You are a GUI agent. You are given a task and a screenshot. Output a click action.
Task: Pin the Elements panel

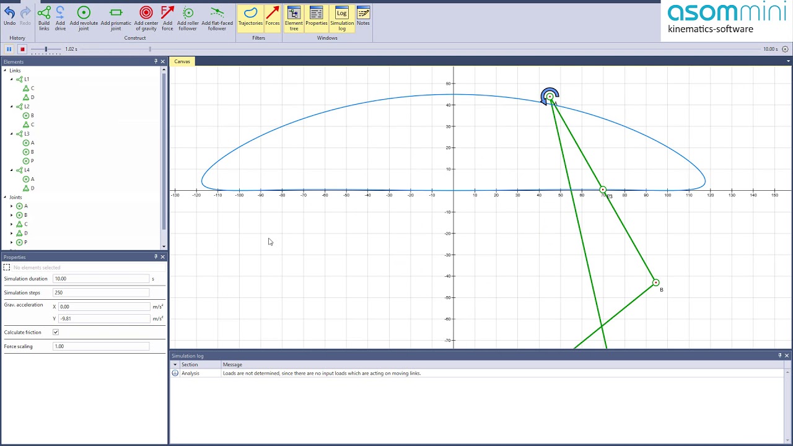click(x=156, y=61)
